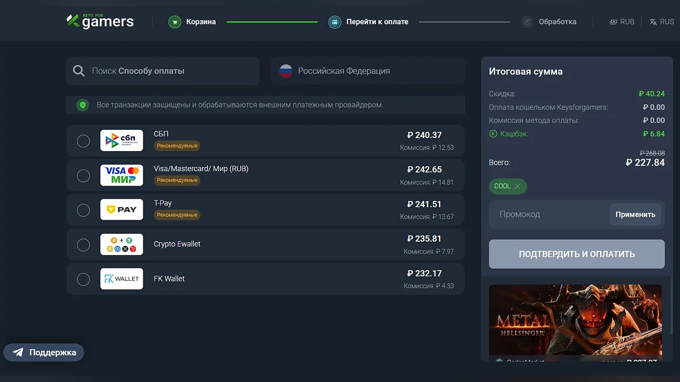Click the Crypto Ewallet price ₽ 235.81
680x382 pixels.
pos(424,239)
